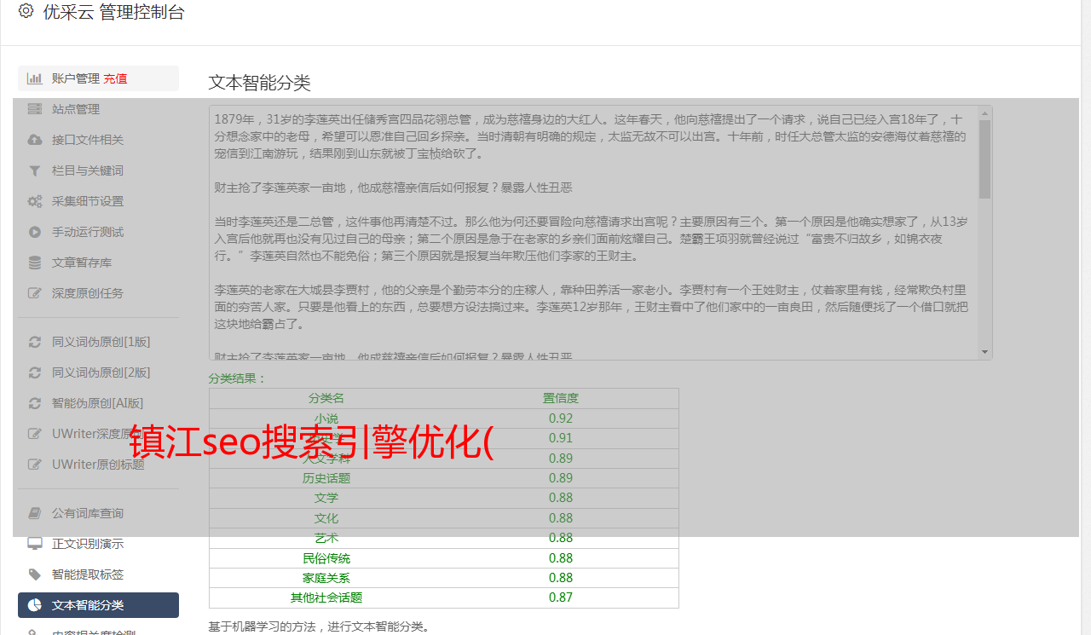This screenshot has width=1091, height=635.
Task: Open 站点管理 in the sidebar
Action: pyautogui.click(x=98, y=109)
